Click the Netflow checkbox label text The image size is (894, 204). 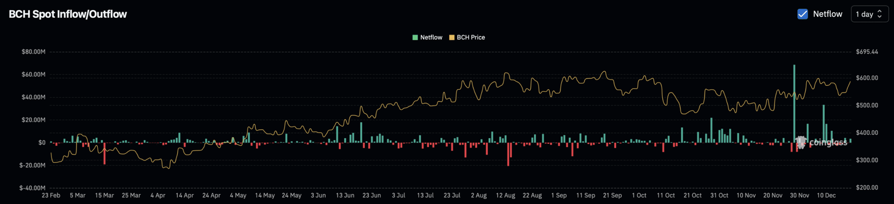click(828, 14)
